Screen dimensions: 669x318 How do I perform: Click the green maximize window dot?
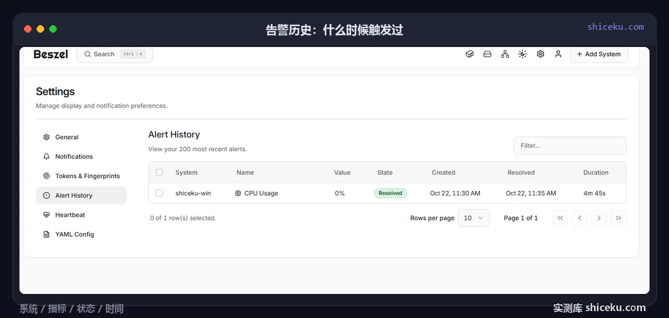(53, 29)
